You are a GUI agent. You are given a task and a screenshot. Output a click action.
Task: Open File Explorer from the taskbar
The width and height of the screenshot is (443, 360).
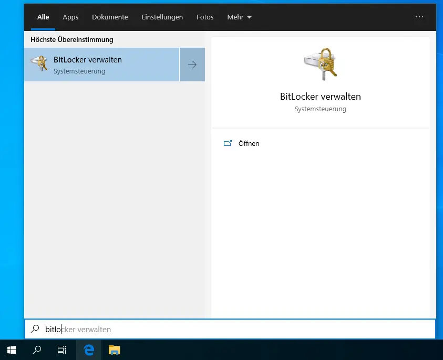(x=115, y=350)
